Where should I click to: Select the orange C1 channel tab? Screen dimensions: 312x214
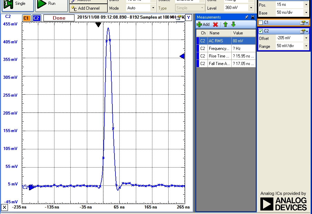point(27,18)
